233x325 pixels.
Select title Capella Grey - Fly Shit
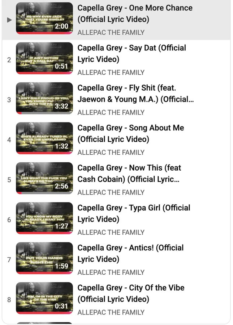135,94
